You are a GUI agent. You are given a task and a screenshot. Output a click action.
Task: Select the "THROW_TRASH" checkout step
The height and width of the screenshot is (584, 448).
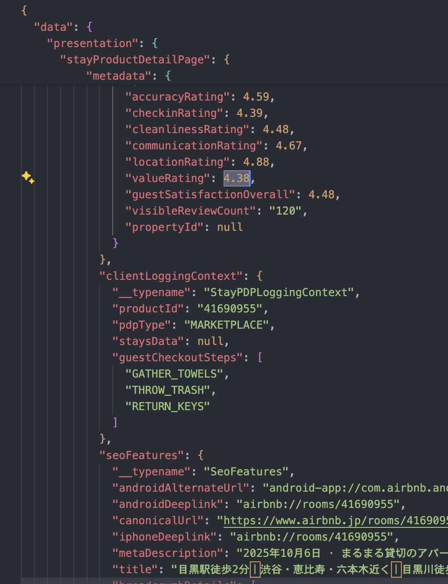pyautogui.click(x=167, y=390)
